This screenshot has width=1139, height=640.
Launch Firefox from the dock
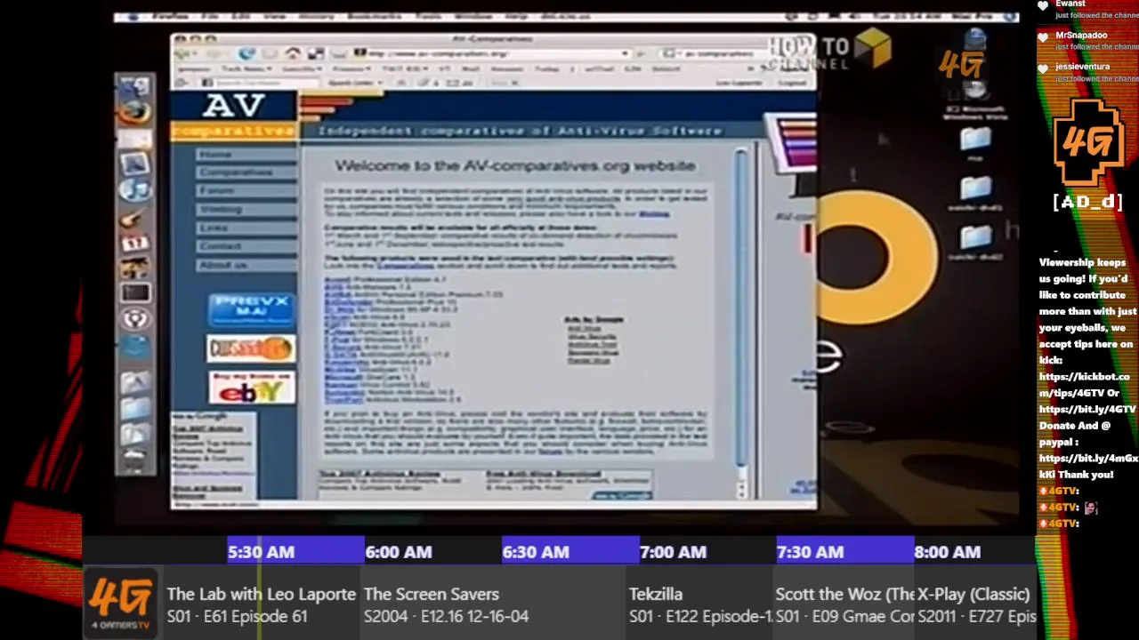point(135,113)
